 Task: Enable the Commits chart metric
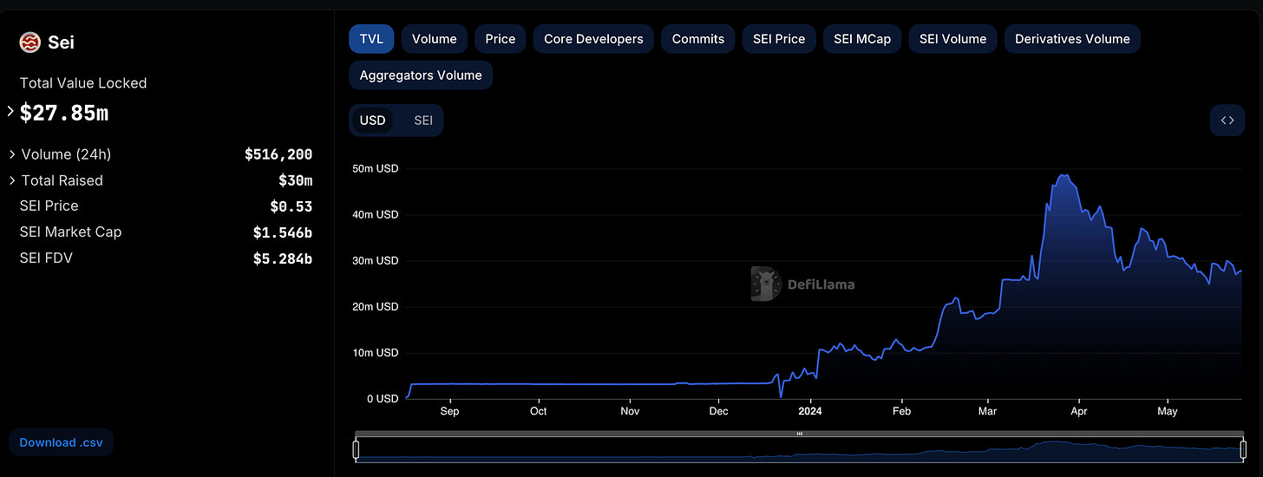pos(698,39)
